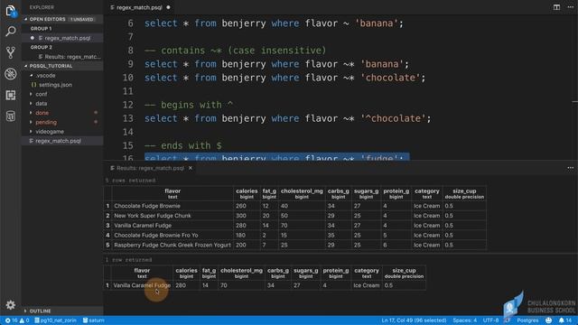This screenshot has width=578, height=325.
Task: Close the Results: regex_match.psql tab
Action: [191, 168]
